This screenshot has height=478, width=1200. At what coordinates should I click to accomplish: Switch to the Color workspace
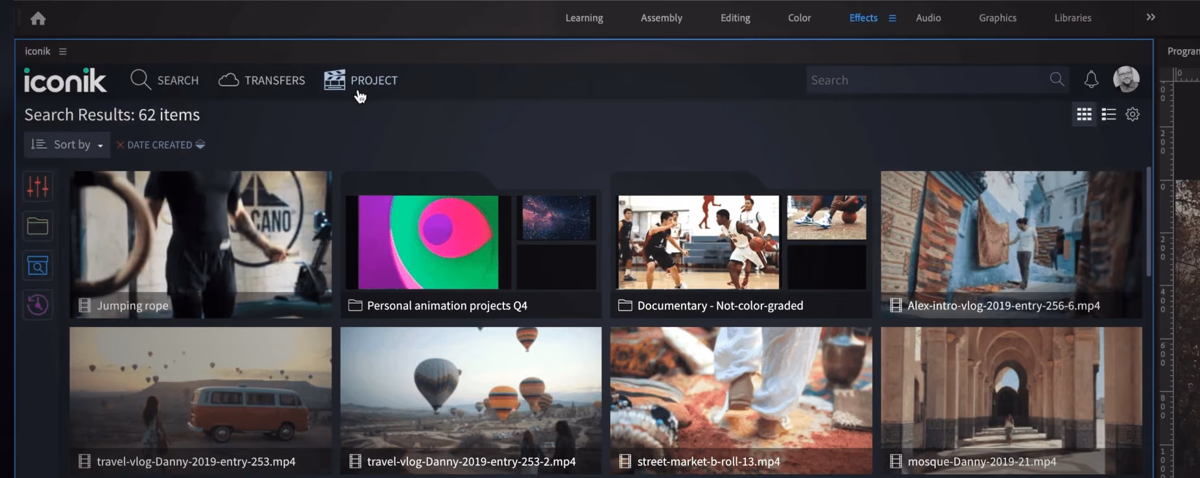pyautogui.click(x=800, y=18)
